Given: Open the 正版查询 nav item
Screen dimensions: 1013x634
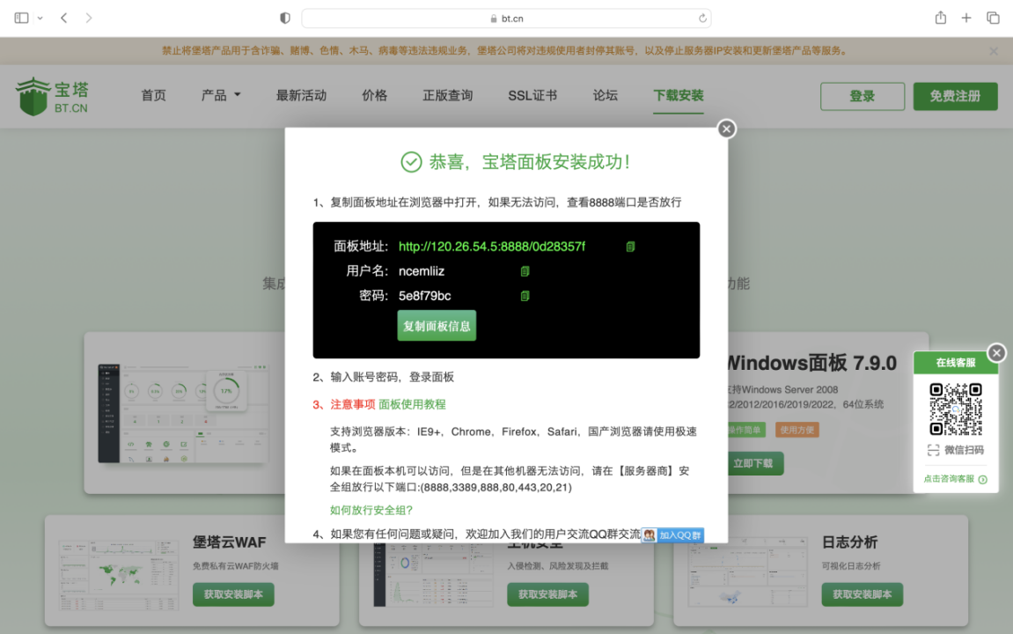Looking at the screenshot, I should [x=448, y=96].
